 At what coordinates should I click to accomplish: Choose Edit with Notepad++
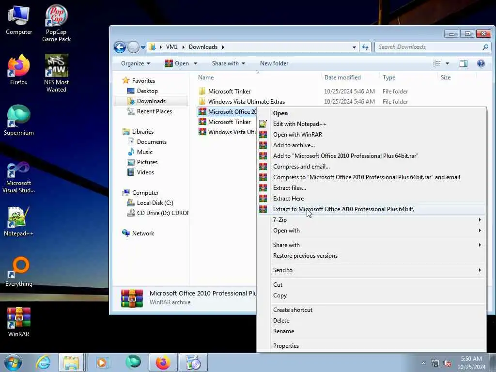tap(371, 124)
